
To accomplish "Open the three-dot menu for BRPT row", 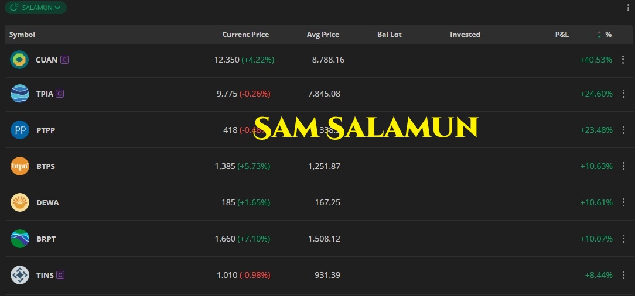I will click(623, 239).
